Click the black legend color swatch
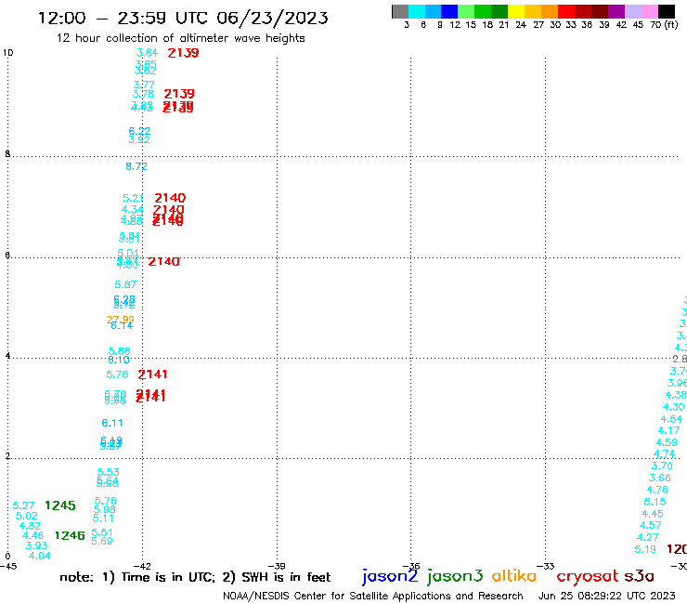 pos(667,11)
